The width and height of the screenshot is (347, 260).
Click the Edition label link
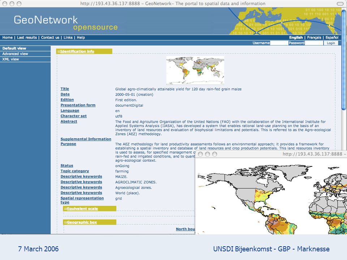pyautogui.click(x=67, y=100)
